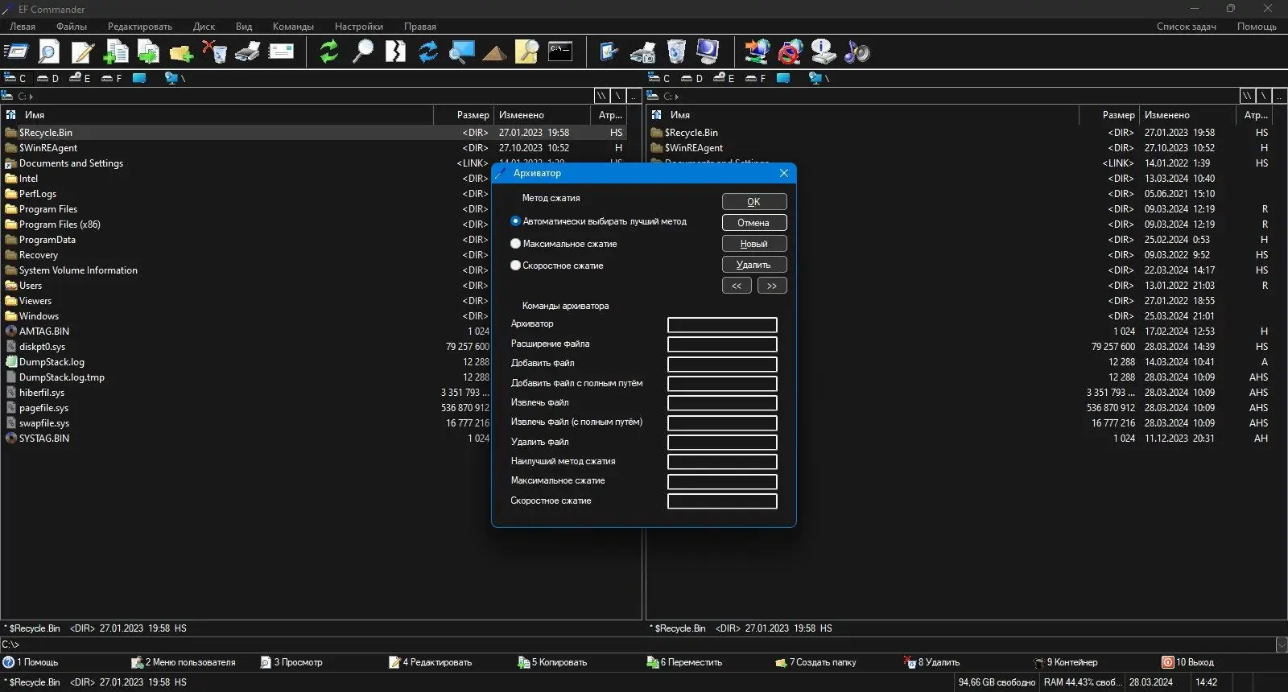Click the 'Расширение файла' input field
Screen dimensions: 1288x692
722,344
